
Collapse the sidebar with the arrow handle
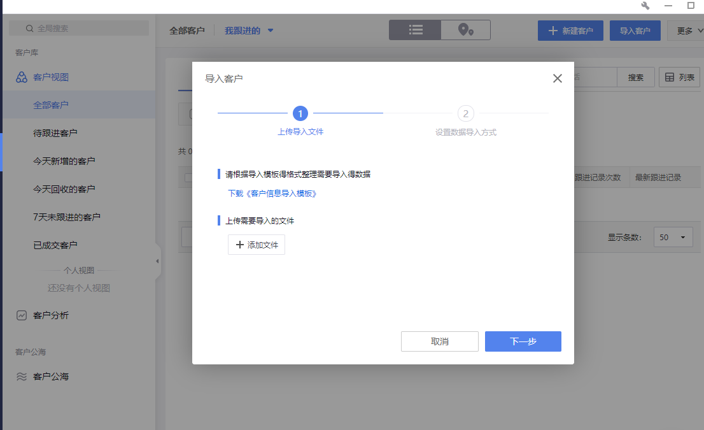[157, 261]
